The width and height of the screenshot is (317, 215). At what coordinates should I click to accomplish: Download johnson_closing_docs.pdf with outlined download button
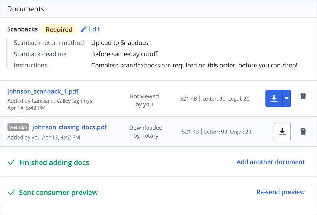coord(282,132)
